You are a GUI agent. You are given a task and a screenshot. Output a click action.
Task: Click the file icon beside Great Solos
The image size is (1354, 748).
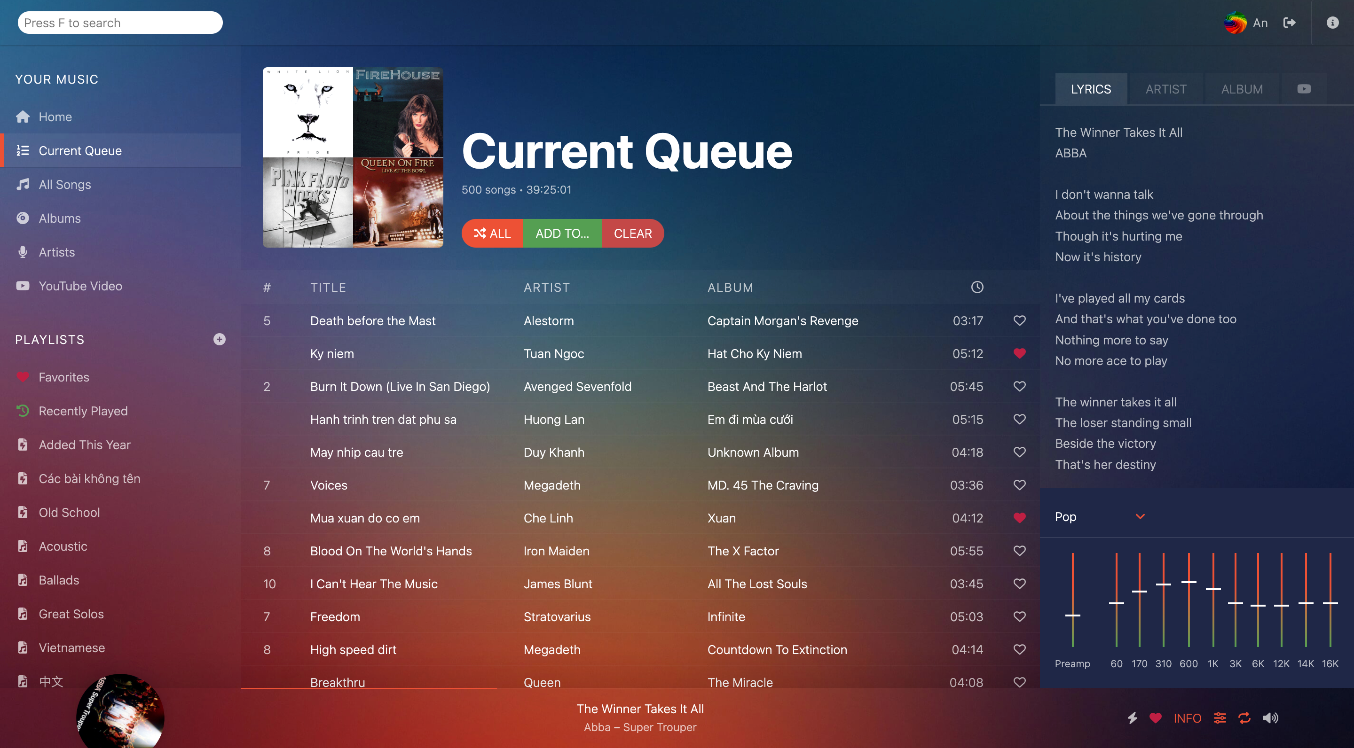(x=23, y=614)
